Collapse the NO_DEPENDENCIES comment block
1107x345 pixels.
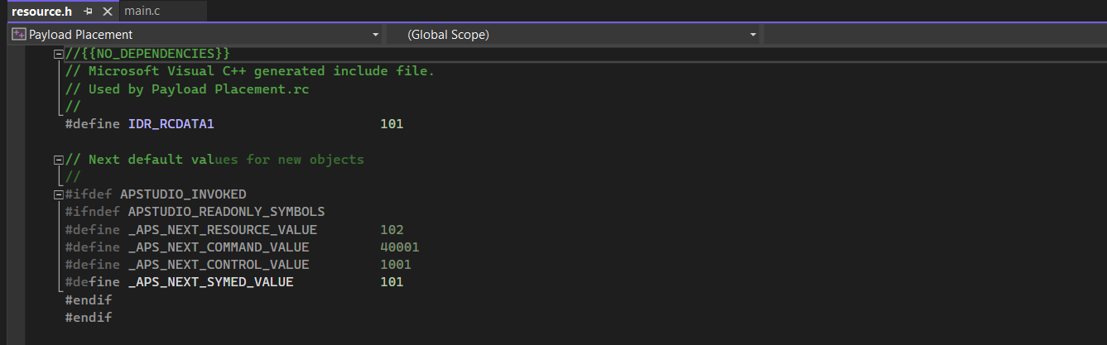point(58,54)
